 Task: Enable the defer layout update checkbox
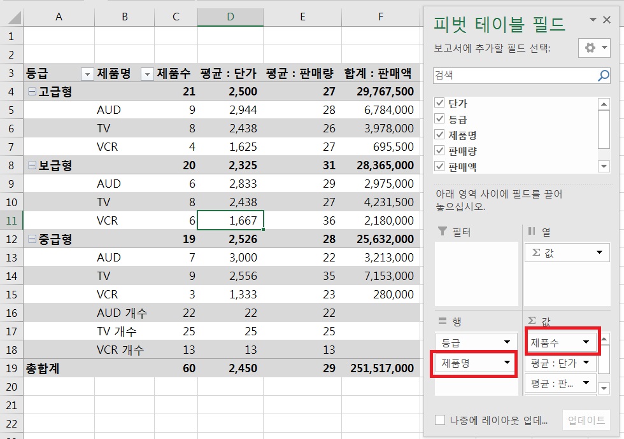click(x=440, y=420)
